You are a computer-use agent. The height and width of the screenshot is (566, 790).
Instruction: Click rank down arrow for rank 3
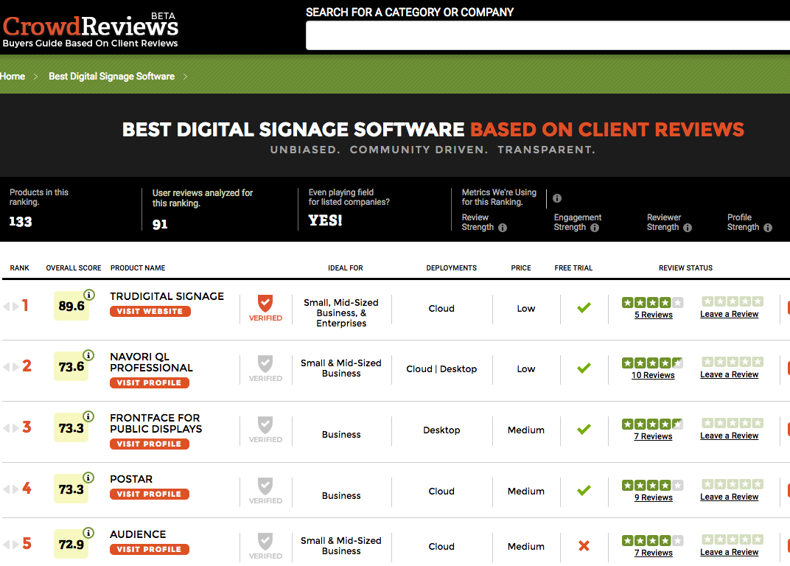point(16,429)
